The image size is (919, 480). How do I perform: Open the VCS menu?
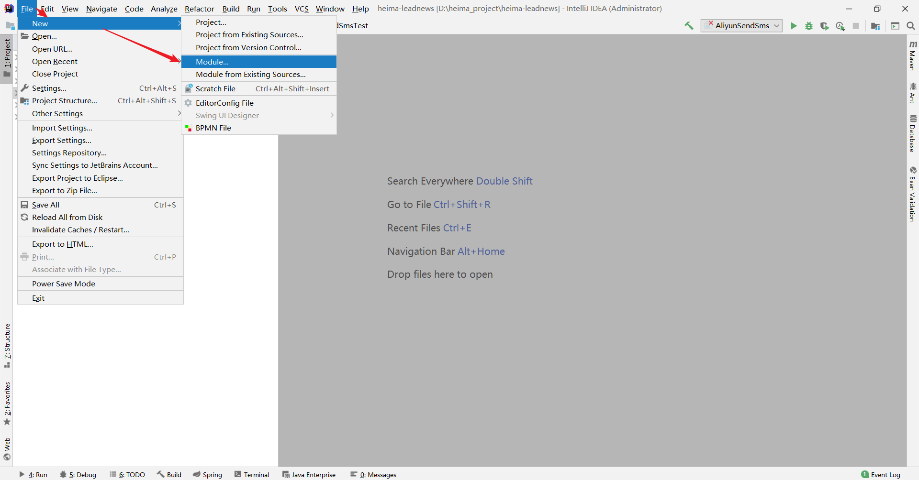[x=302, y=9]
